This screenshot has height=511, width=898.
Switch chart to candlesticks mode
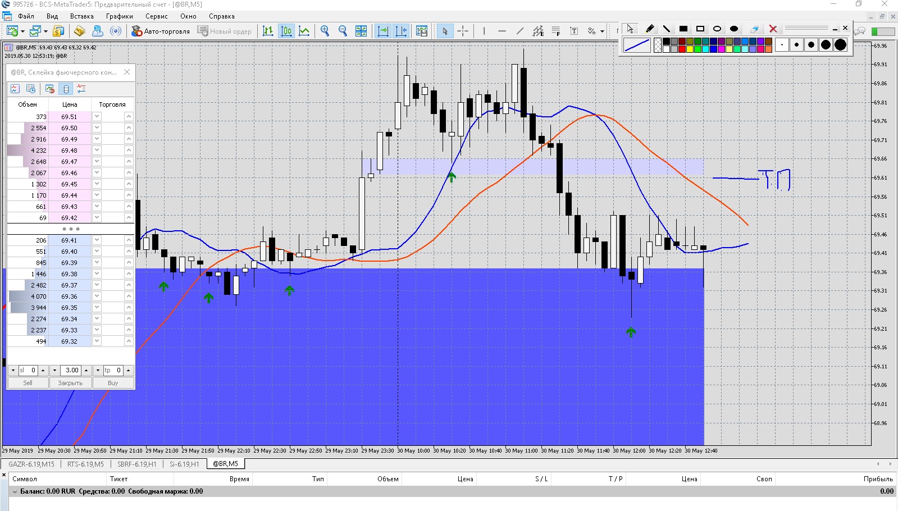(286, 31)
